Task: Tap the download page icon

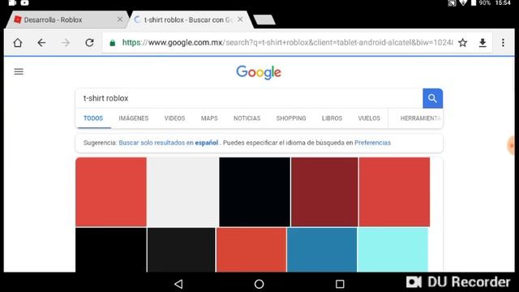Action: tap(483, 43)
